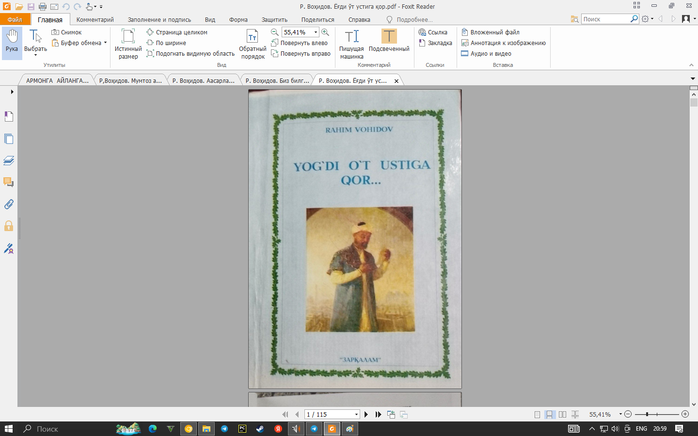Take a snapshot with Снимок
Screen dimensions: 698x436
[66, 32]
